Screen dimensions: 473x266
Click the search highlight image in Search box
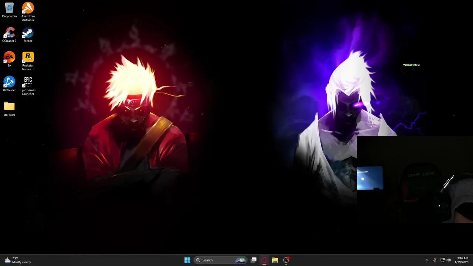[241, 260]
